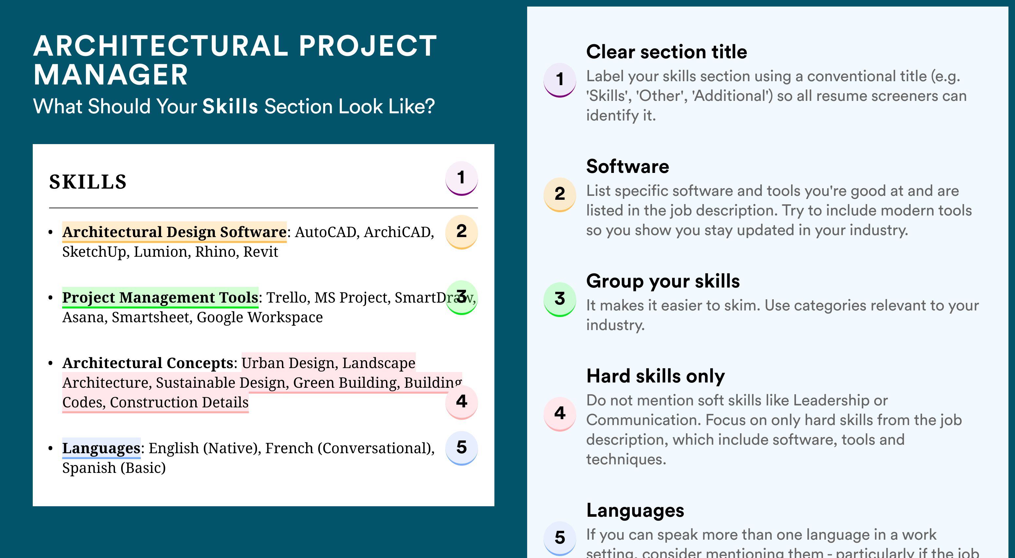The image size is (1015, 558).
Task: Click the SKILLS section title
Action: point(87,182)
